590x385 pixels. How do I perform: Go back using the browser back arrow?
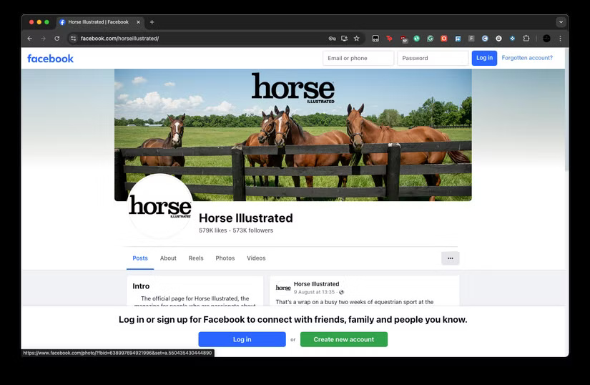pos(30,39)
